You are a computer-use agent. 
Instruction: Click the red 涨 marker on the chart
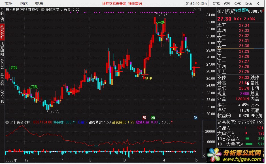144,118
